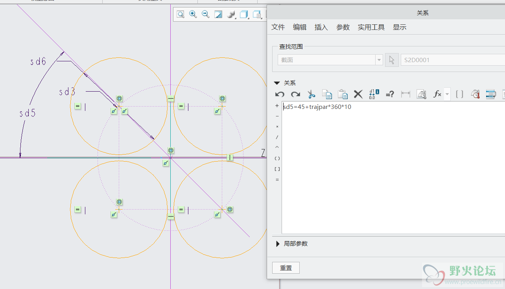
Task: Open the view manager cube icon
Action: pos(257,15)
